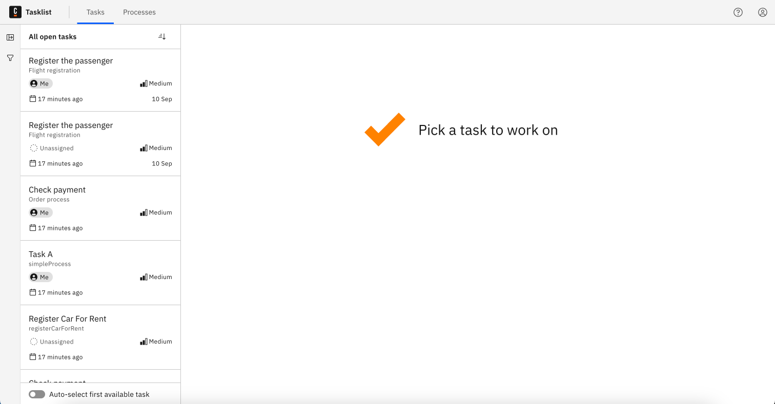Click the calendar icon on Check payment
Viewport: 775px width, 404px height.
(32, 227)
